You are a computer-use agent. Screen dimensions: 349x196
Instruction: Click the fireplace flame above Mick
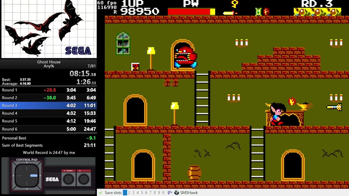click(x=292, y=102)
